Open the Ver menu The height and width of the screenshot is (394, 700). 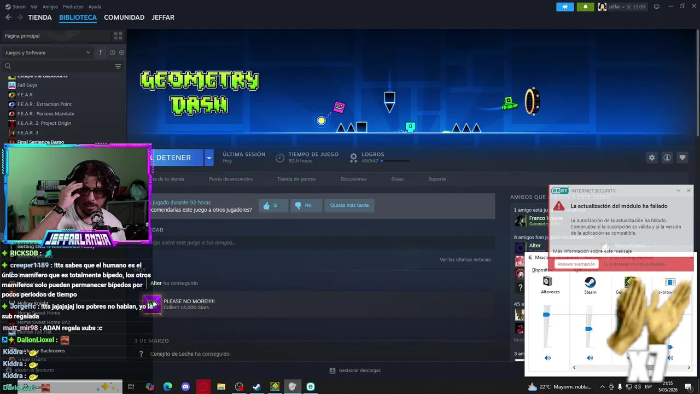pyautogui.click(x=34, y=7)
